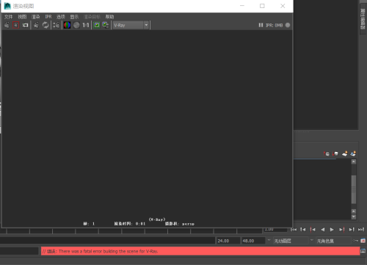
Task: Click the Snapshot camera icon in toolbar
Action: pyautogui.click(x=25, y=25)
